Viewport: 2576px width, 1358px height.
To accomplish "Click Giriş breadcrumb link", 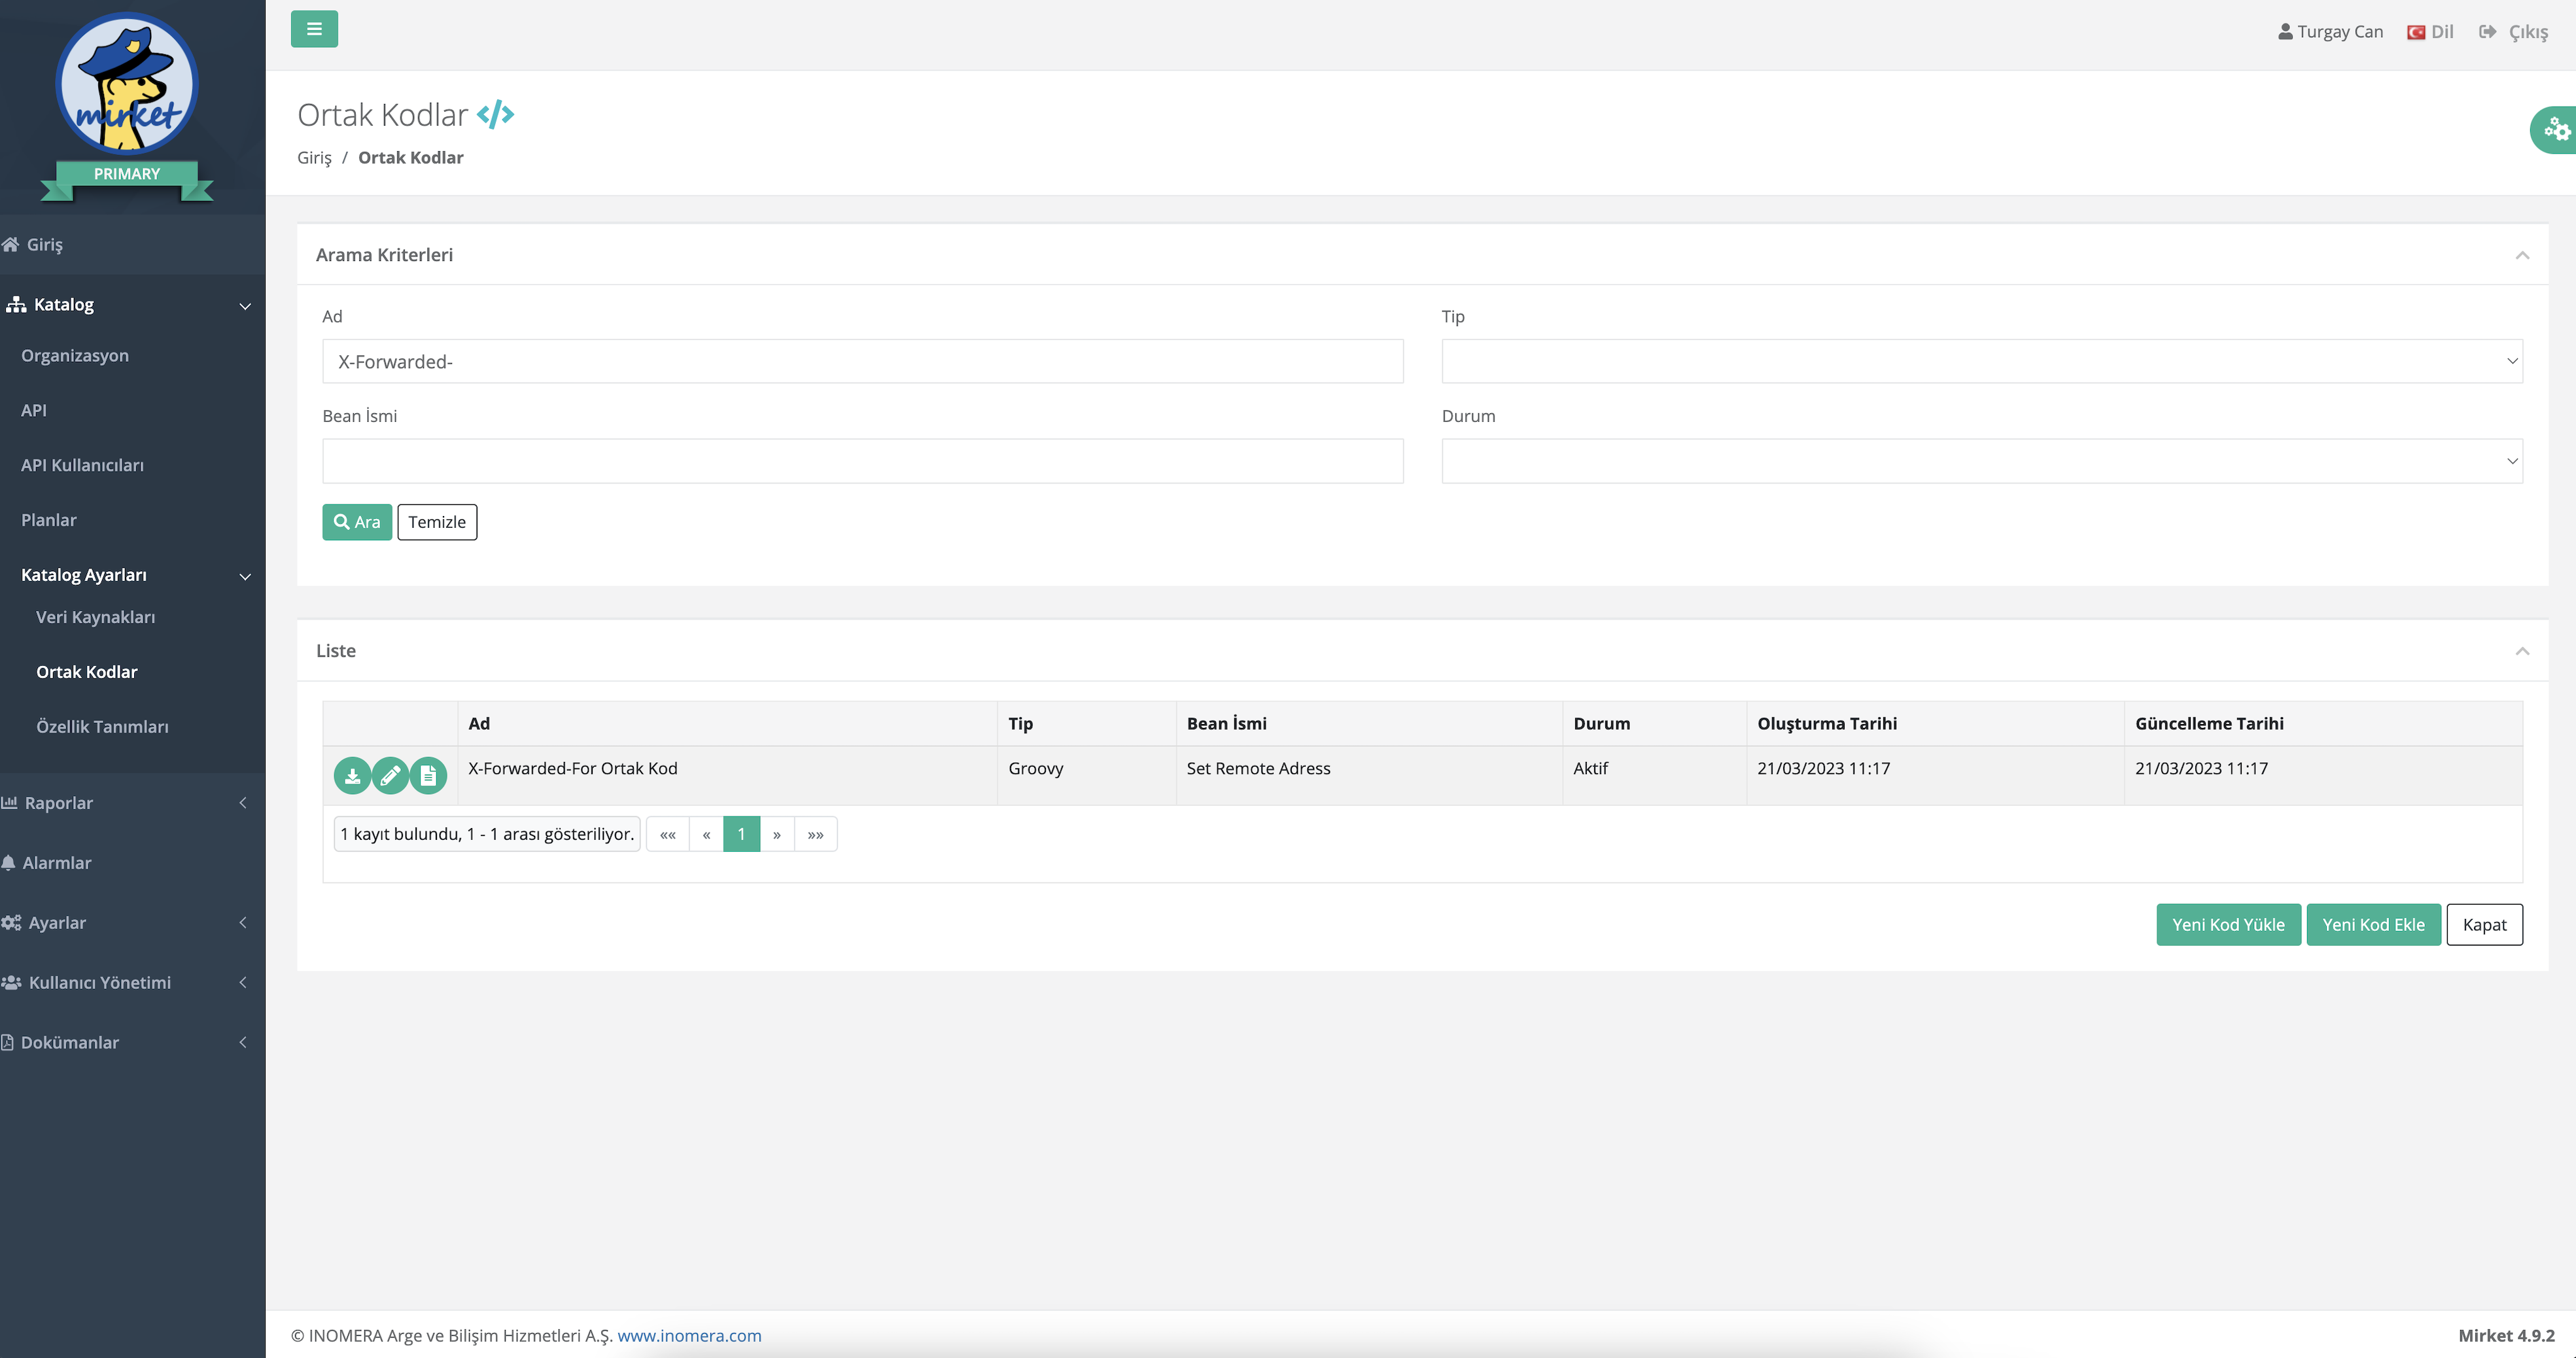I will [314, 157].
